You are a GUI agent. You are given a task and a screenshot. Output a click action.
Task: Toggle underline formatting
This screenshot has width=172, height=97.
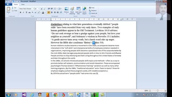[26, 12]
